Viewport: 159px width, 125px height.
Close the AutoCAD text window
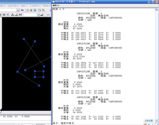(x=157, y=2)
